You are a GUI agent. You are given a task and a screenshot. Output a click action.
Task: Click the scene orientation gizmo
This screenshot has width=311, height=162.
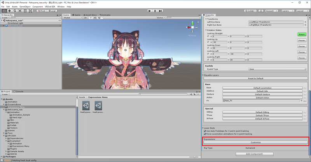[192, 27]
